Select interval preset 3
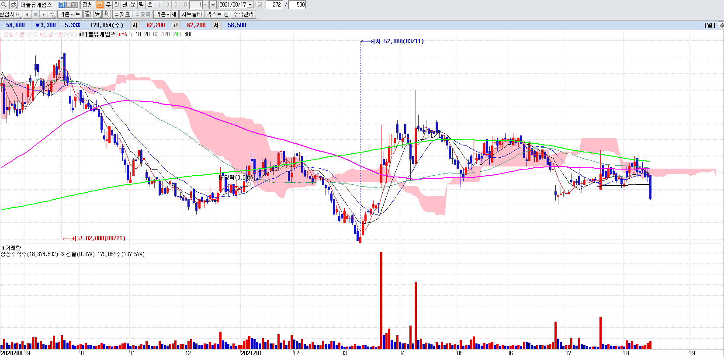Image resolution: width=724 pixels, height=357 pixels. coord(167,5)
